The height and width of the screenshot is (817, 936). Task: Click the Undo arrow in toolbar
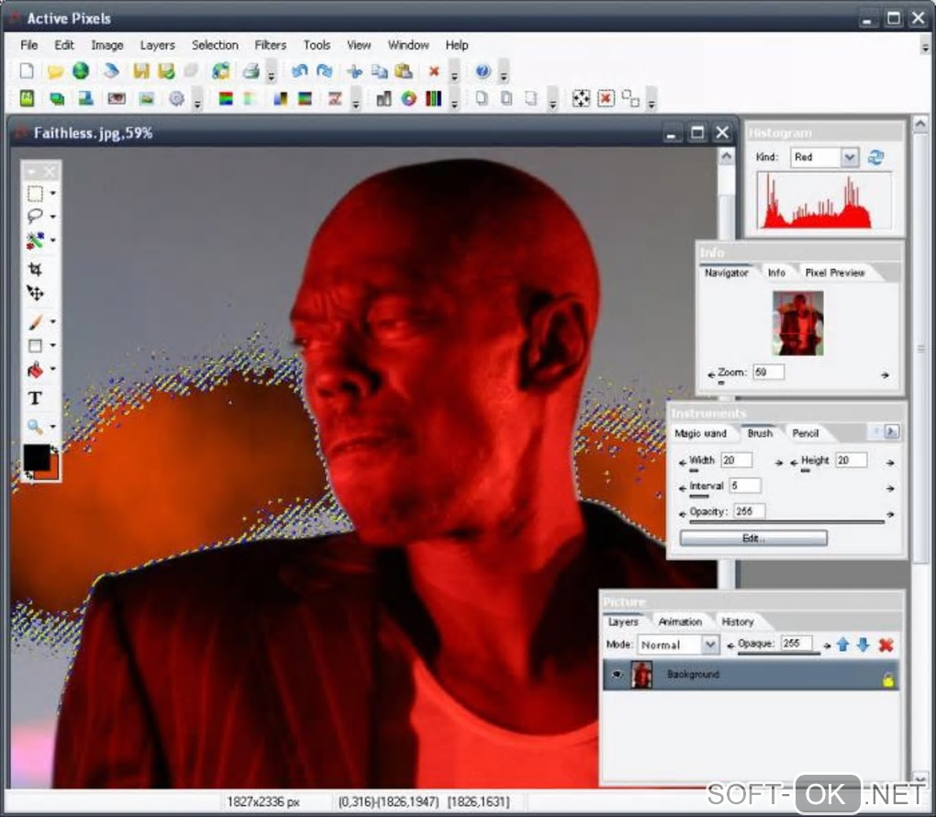point(299,71)
